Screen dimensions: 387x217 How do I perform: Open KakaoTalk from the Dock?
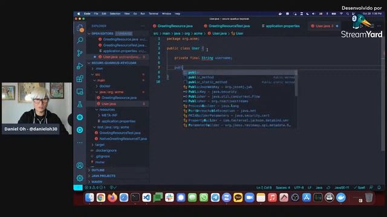(x=238, y=198)
